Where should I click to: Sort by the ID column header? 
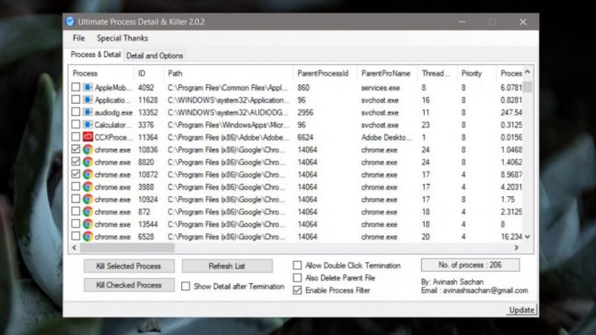149,73
